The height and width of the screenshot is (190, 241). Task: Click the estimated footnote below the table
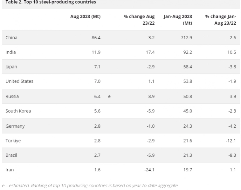pos(90,186)
